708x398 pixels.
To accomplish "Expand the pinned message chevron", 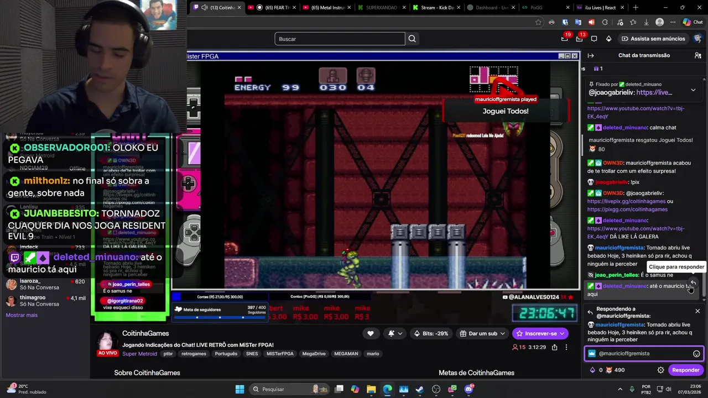I will (693, 90).
